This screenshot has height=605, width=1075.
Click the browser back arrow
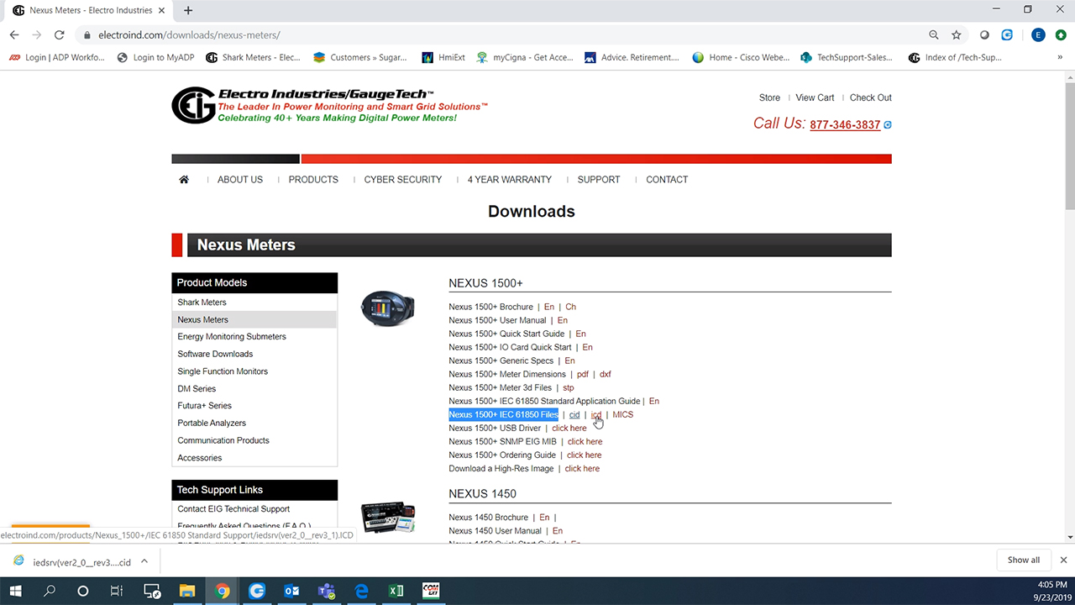tap(14, 35)
